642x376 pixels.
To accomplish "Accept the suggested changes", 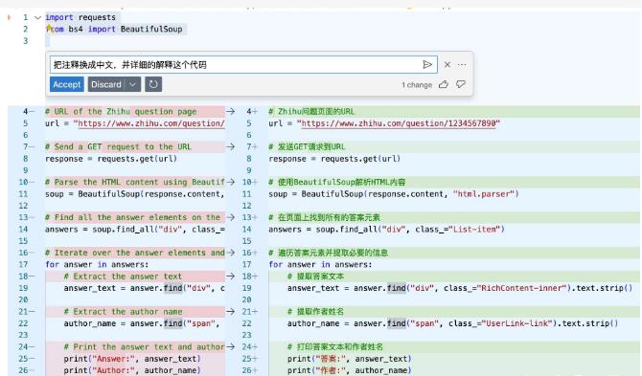I will coord(67,84).
